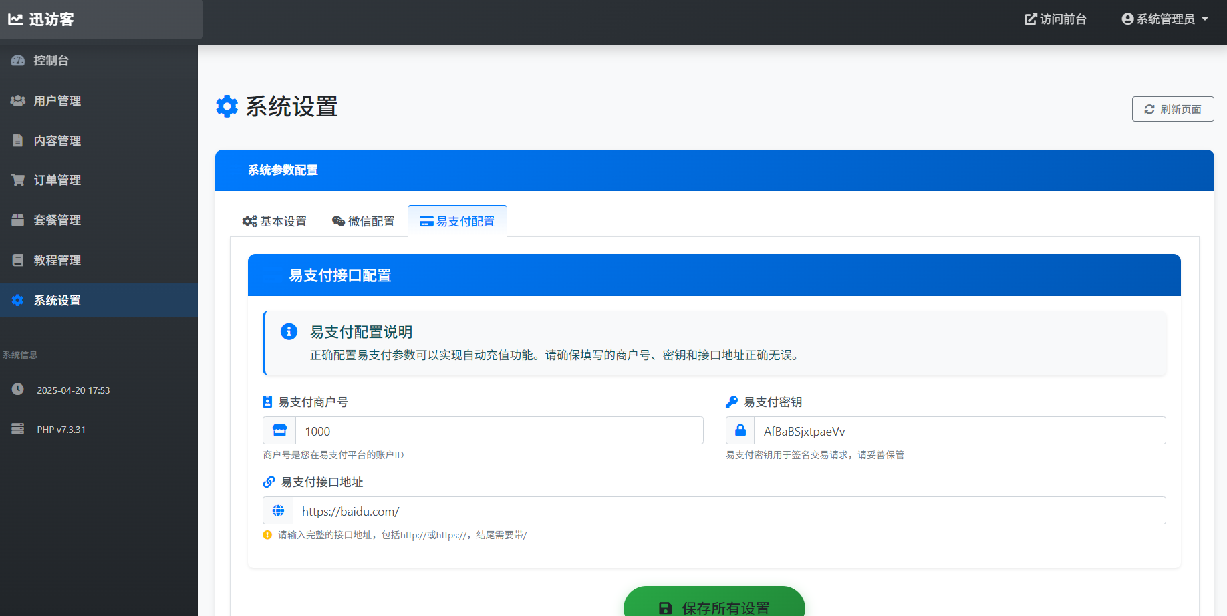1227x616 pixels.
Task: Open 订单管理 in sidebar
Action: 99,180
